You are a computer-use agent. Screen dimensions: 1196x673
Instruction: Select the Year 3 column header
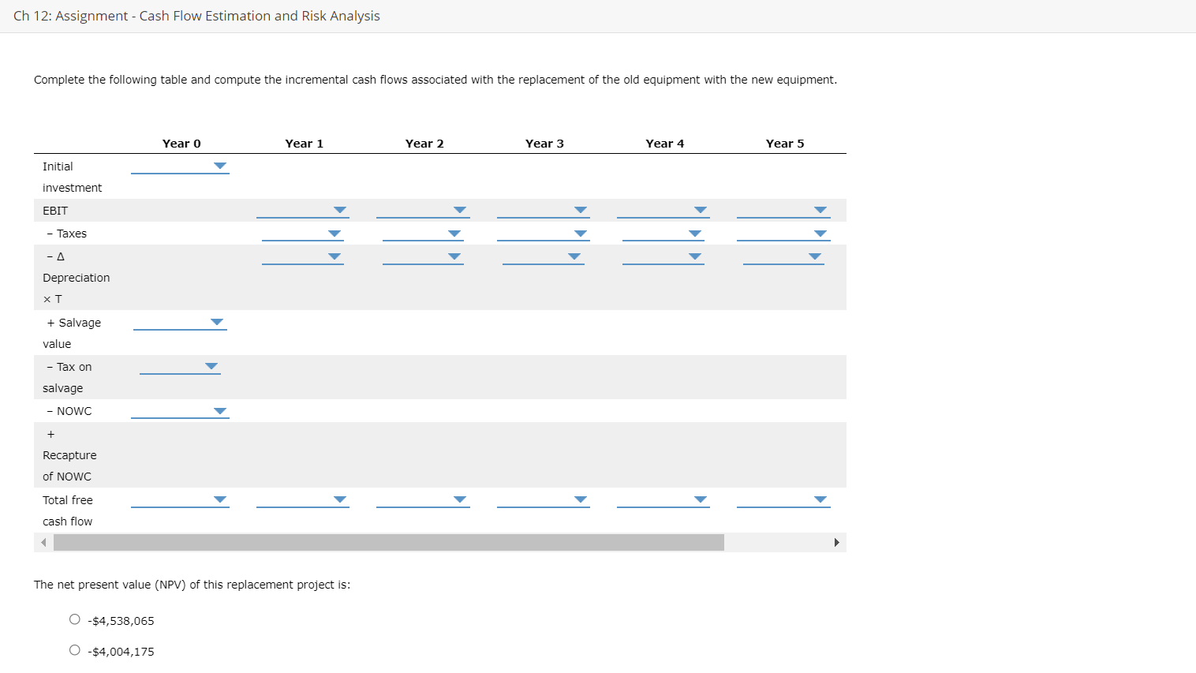click(544, 143)
